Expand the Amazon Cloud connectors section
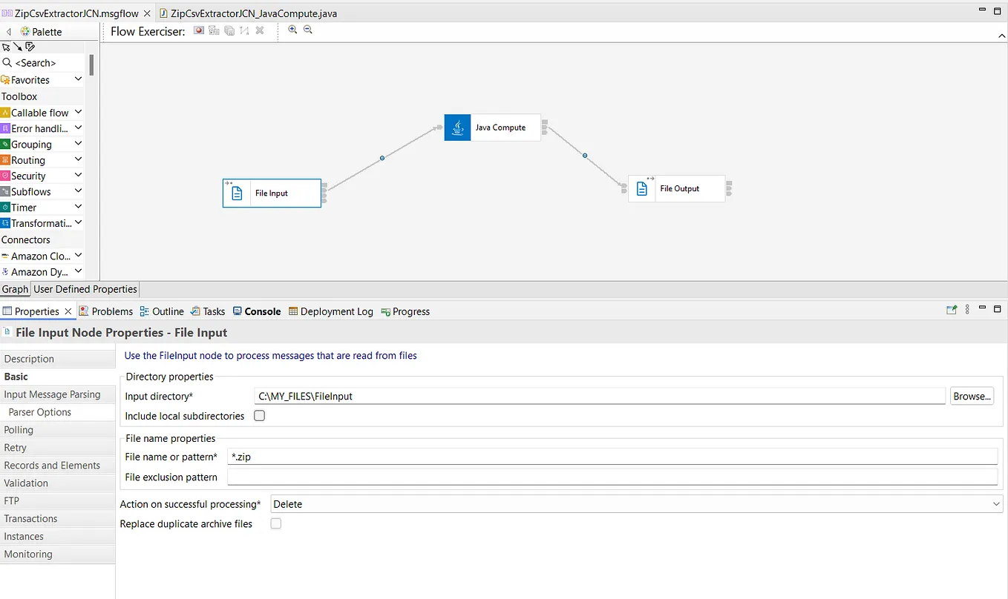1008x599 pixels. tap(77, 255)
